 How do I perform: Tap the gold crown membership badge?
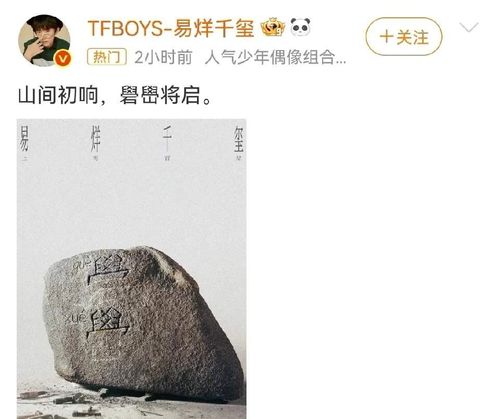pyautogui.click(x=273, y=27)
